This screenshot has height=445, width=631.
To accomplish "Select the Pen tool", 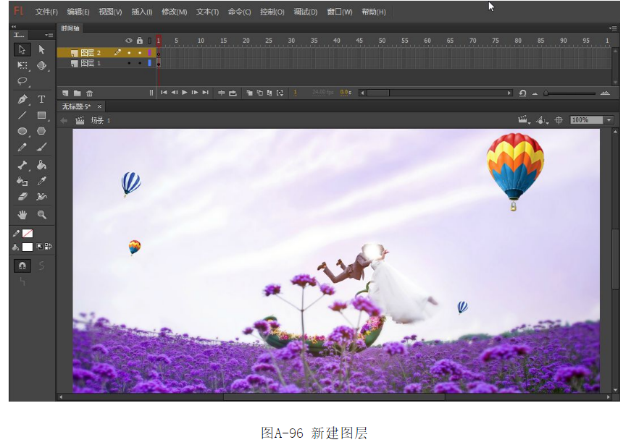I will click(x=22, y=99).
